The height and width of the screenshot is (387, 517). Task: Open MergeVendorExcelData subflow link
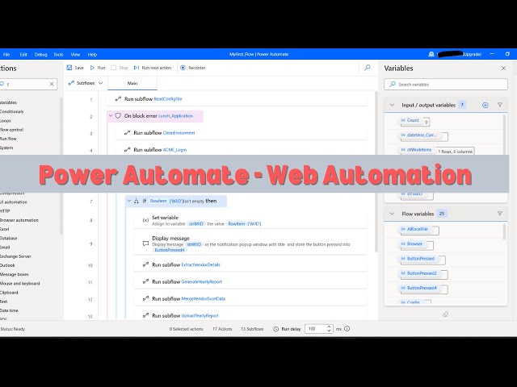click(204, 299)
